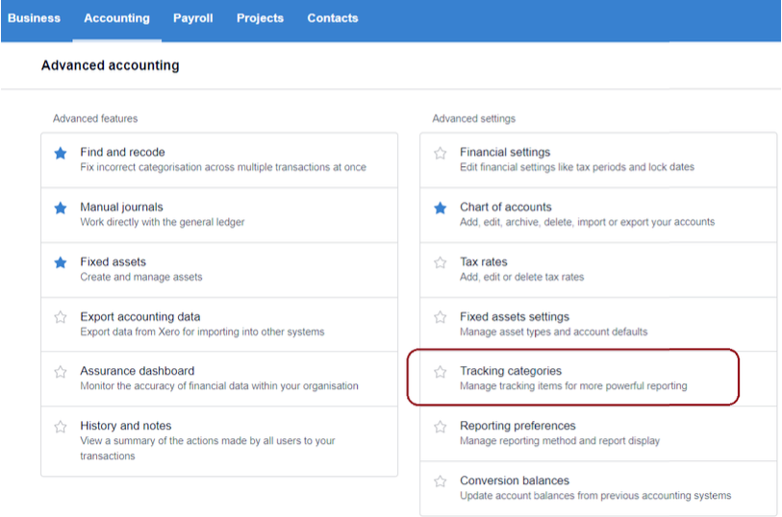Open the Business menu
Viewport: 782px width, 517px height.
pyautogui.click(x=34, y=18)
